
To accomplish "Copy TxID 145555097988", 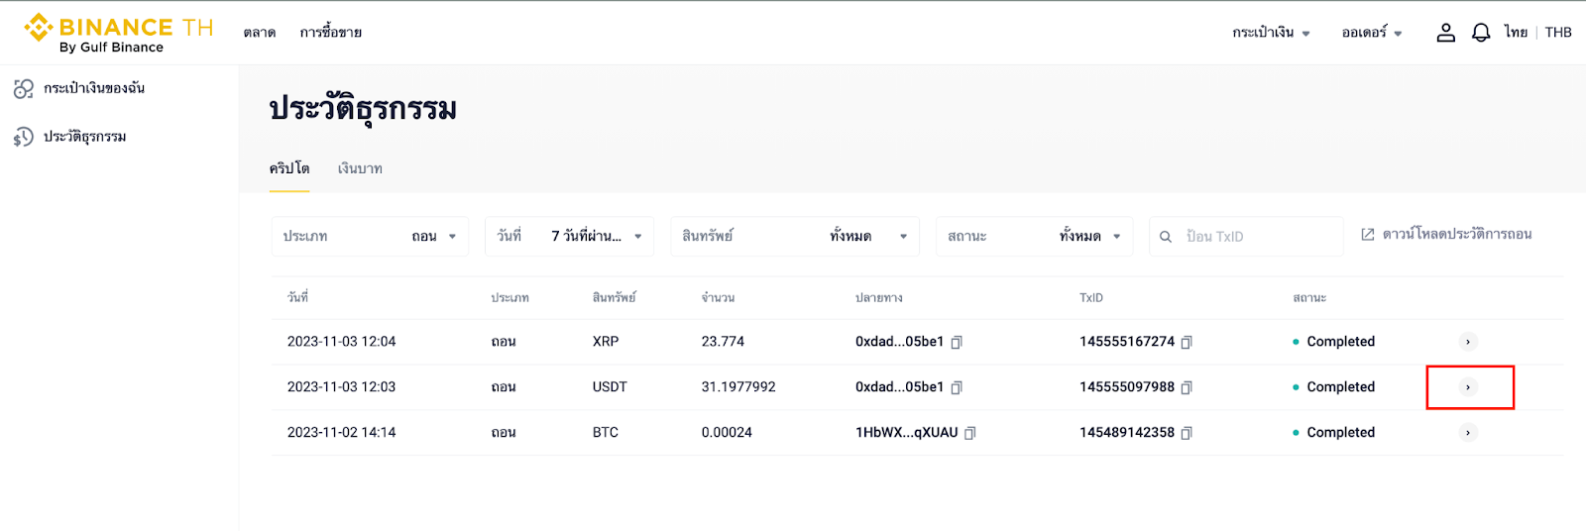I will point(1187,387).
